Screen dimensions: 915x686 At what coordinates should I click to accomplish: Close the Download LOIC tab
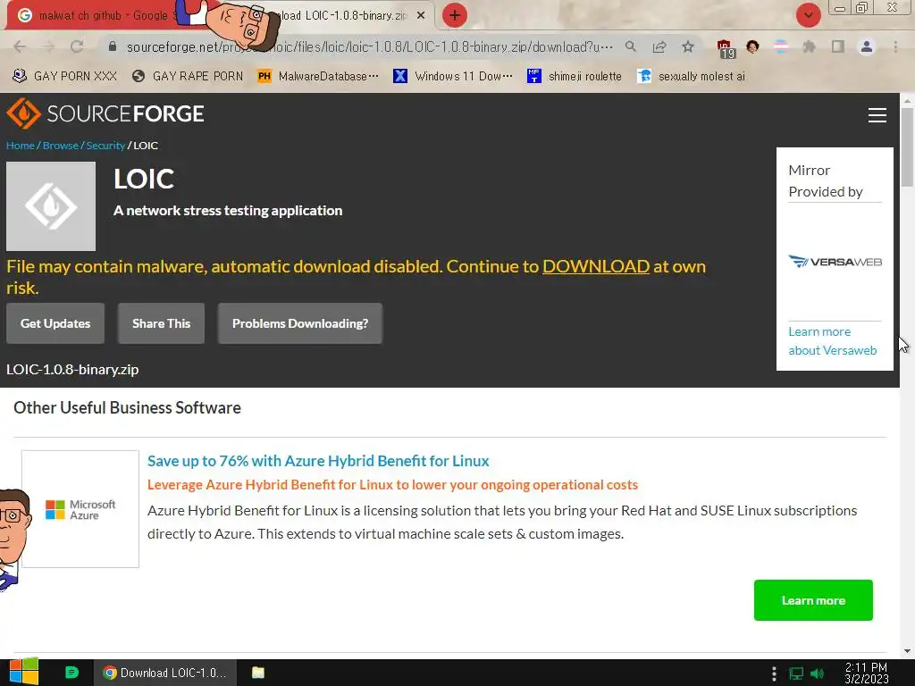click(421, 15)
